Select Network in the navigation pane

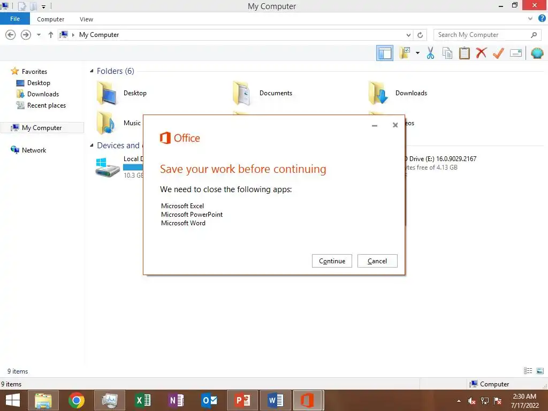point(34,150)
